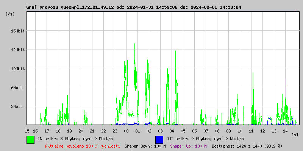Select hour marker 00 on time axis
The image size is (303, 151).
[126, 131]
